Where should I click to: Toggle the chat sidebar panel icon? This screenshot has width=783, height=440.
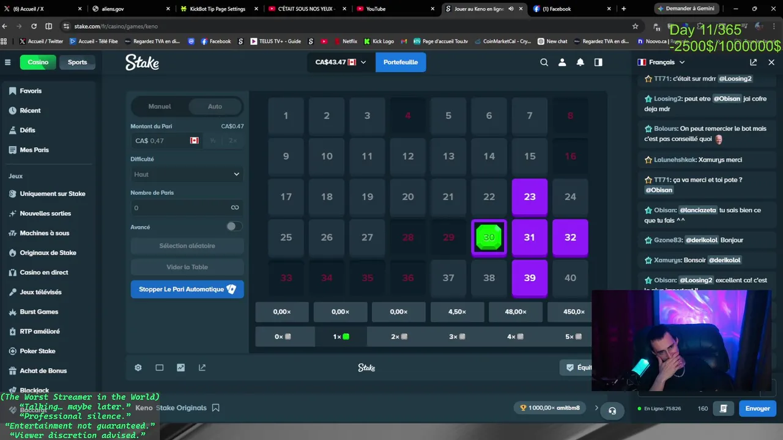click(x=598, y=62)
